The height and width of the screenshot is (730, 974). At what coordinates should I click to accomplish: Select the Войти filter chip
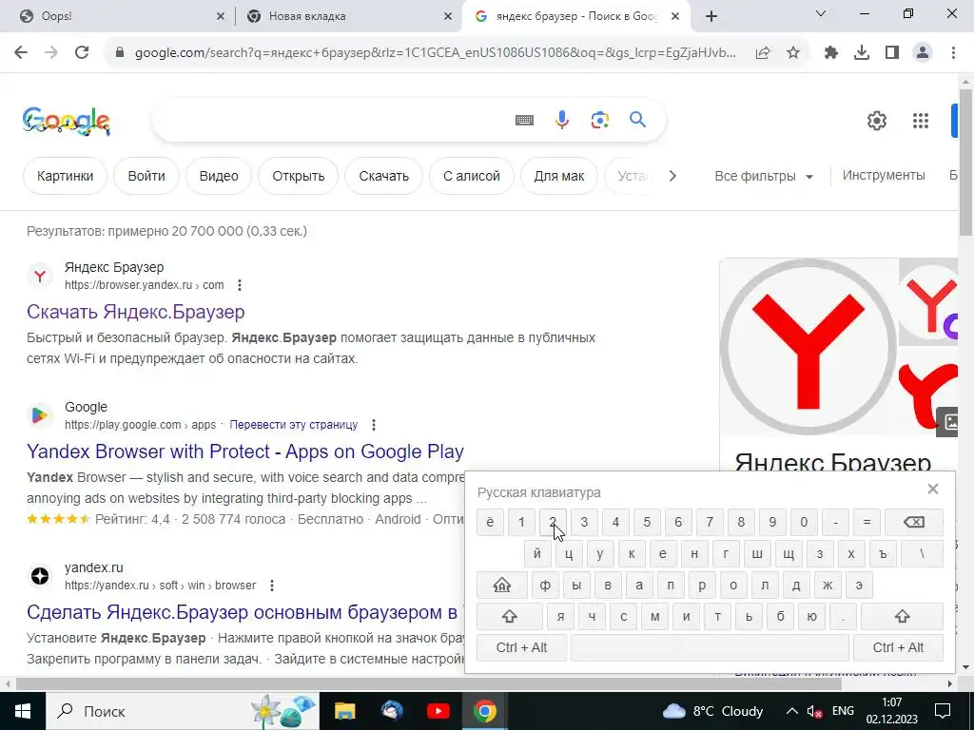[x=146, y=176]
